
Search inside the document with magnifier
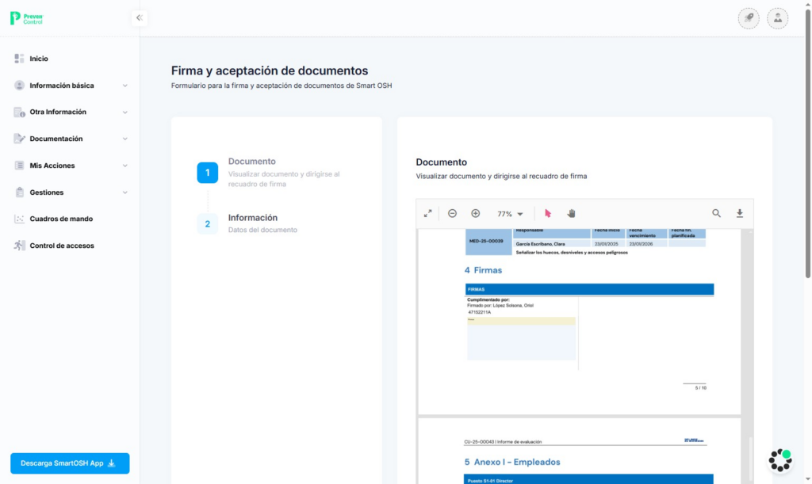(x=716, y=214)
